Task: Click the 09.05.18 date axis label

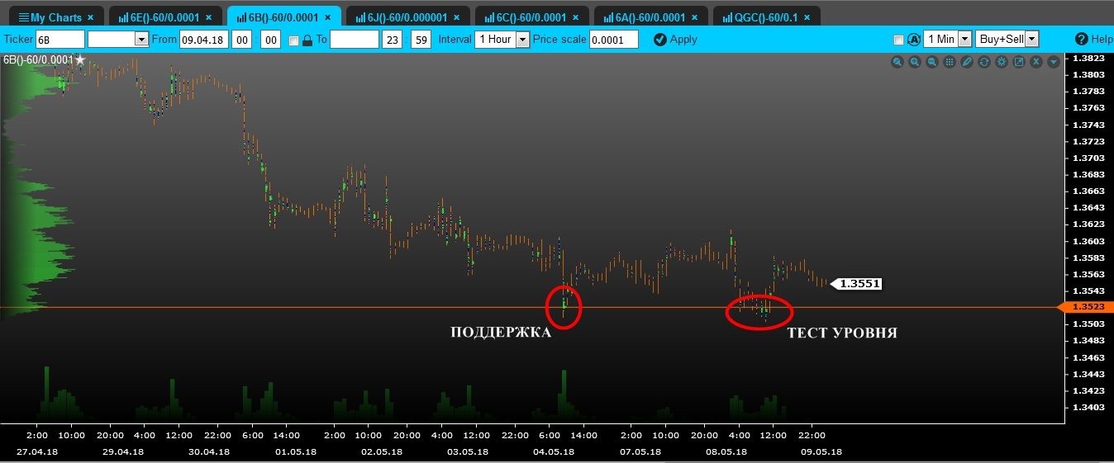Action: pos(822,451)
